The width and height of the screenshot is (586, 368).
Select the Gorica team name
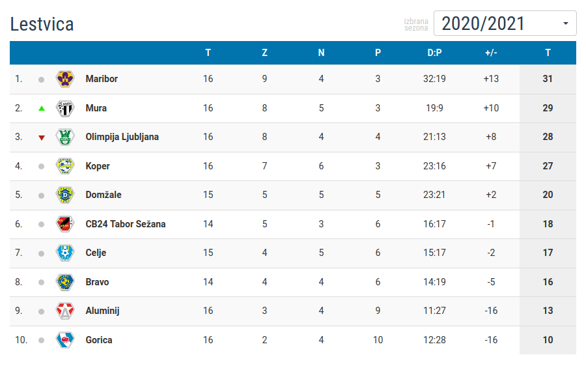[99, 340]
